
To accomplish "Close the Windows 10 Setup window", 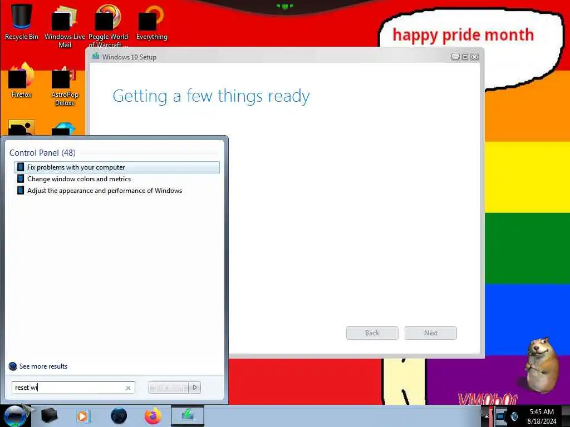I will (474, 57).
